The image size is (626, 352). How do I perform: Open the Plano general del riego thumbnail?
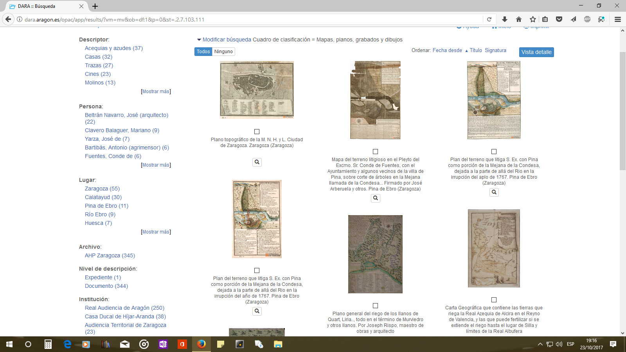pos(376,254)
